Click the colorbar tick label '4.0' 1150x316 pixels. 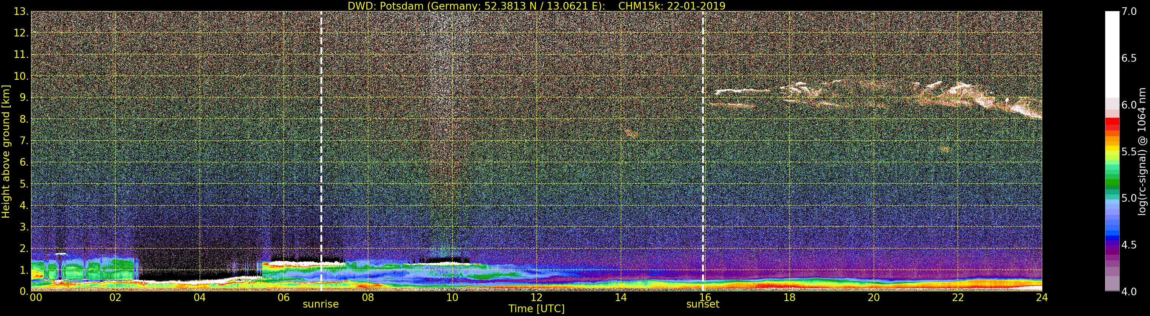[1129, 291]
